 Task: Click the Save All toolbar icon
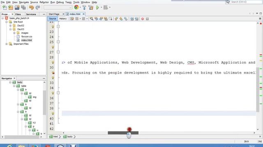point(23,7)
